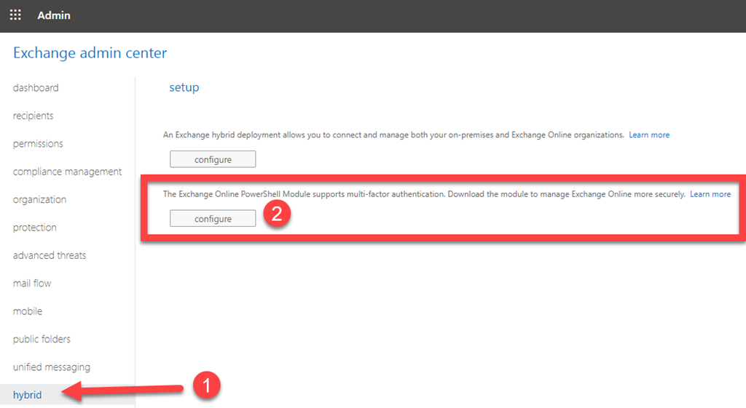Open the dashboard section in the sidebar
The height and width of the screenshot is (408, 746).
(36, 88)
